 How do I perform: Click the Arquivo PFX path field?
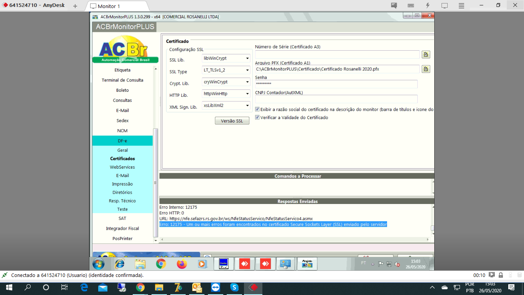pyautogui.click(x=337, y=69)
